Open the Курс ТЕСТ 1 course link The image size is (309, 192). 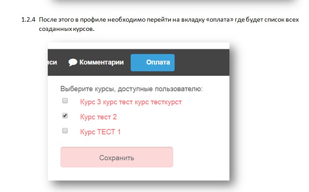click(x=100, y=132)
